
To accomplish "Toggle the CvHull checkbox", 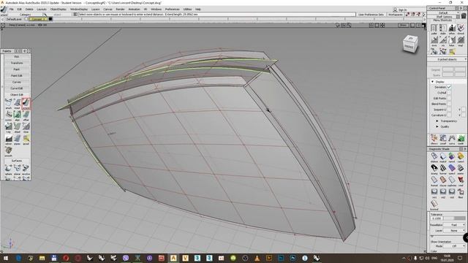I will point(448,93).
